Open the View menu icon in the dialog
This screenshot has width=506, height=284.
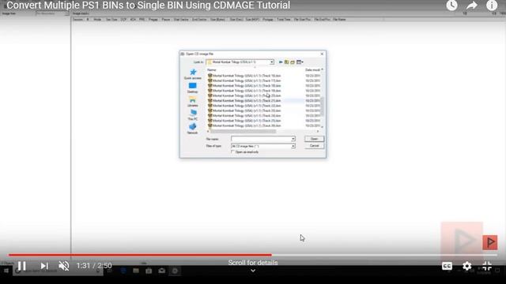[x=300, y=62]
